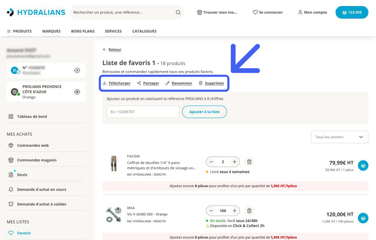The width and height of the screenshot is (376, 240).
Task: Click the search magnifier icon
Action: coord(178,12)
